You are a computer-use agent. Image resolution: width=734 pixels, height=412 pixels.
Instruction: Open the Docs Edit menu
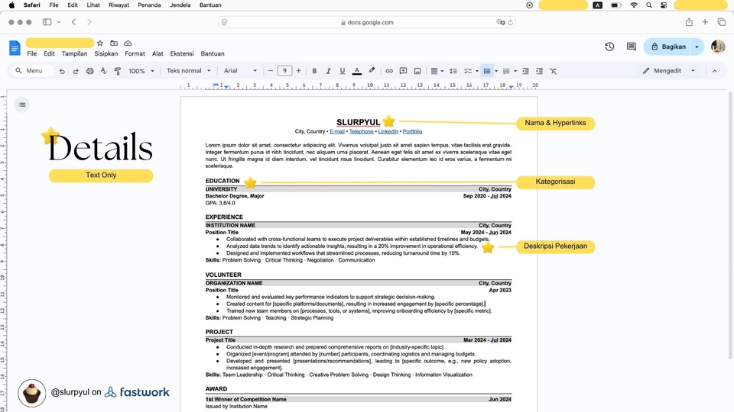coord(49,53)
